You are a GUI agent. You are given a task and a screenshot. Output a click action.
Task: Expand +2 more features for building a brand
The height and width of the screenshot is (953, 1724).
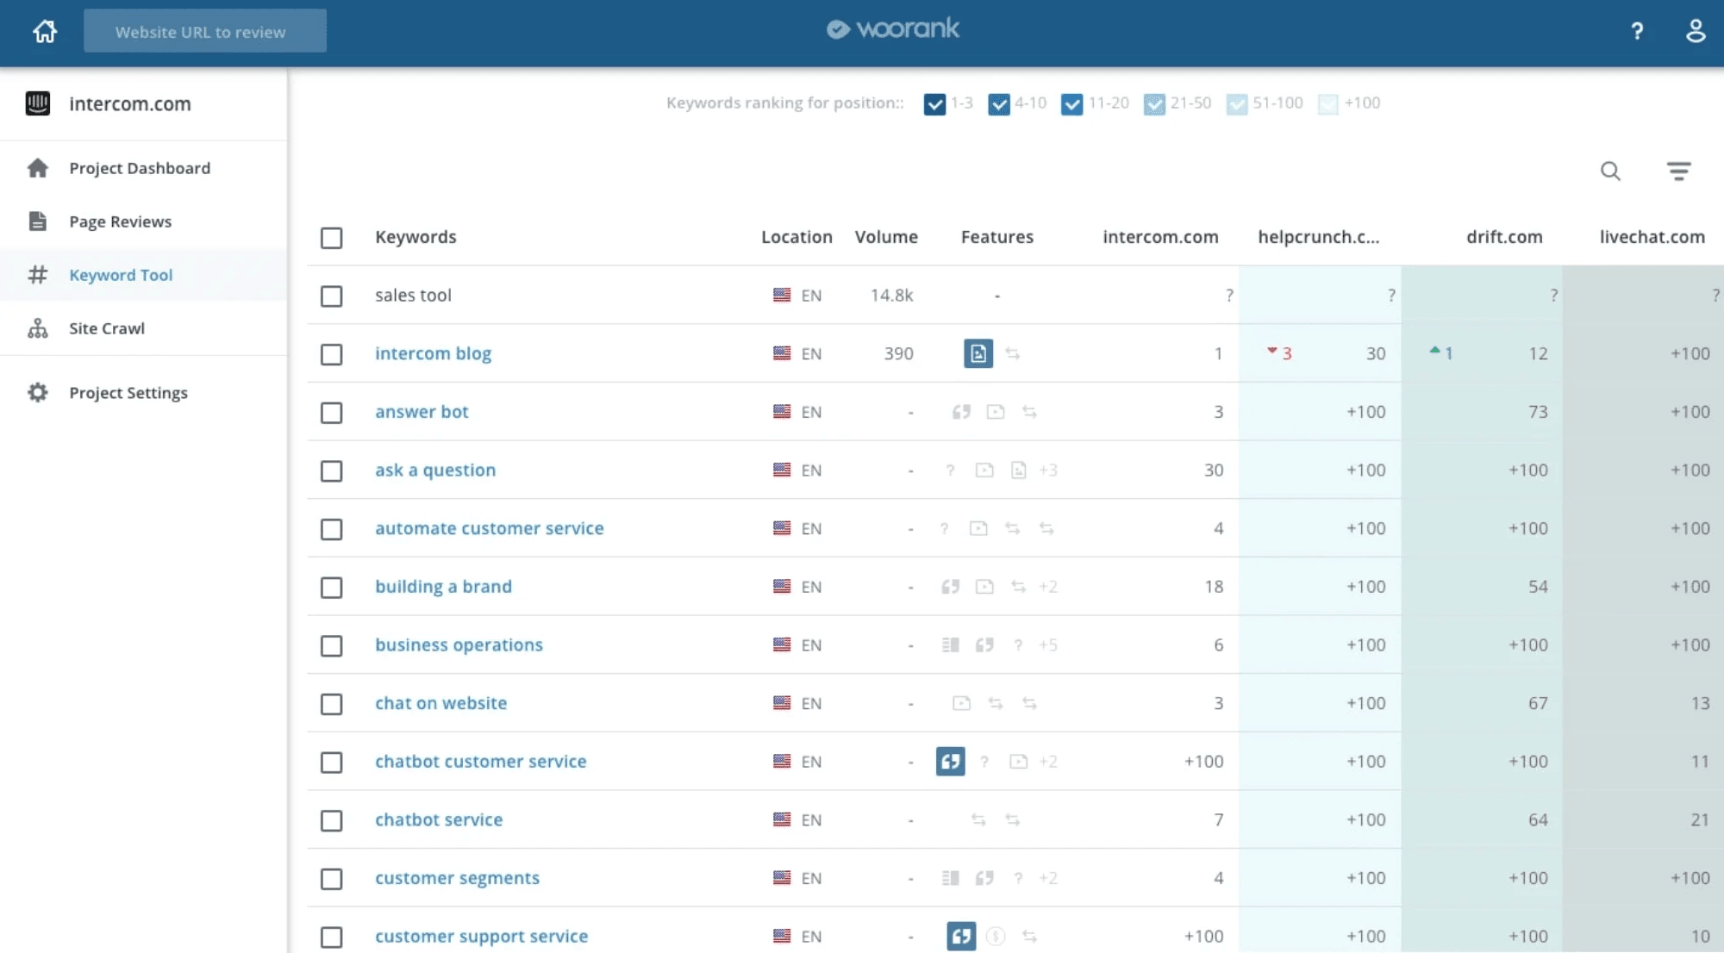[1048, 587]
